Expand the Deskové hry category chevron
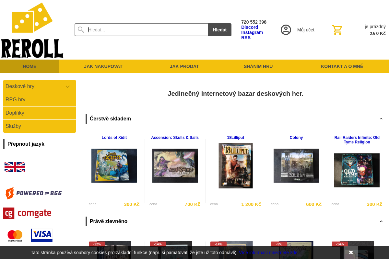 click(x=68, y=86)
